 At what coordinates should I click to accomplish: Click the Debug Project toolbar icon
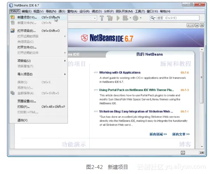pyautogui.click(x=125, y=18)
